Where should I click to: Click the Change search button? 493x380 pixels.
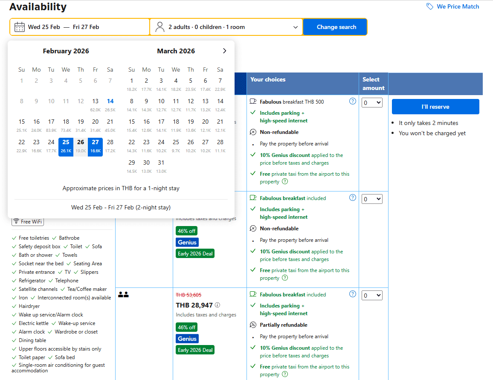pos(335,26)
